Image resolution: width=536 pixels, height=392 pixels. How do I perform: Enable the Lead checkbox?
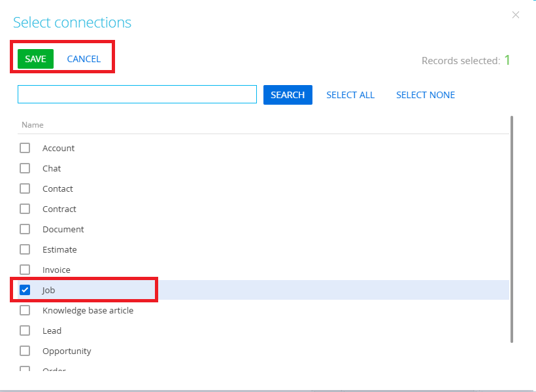point(25,330)
